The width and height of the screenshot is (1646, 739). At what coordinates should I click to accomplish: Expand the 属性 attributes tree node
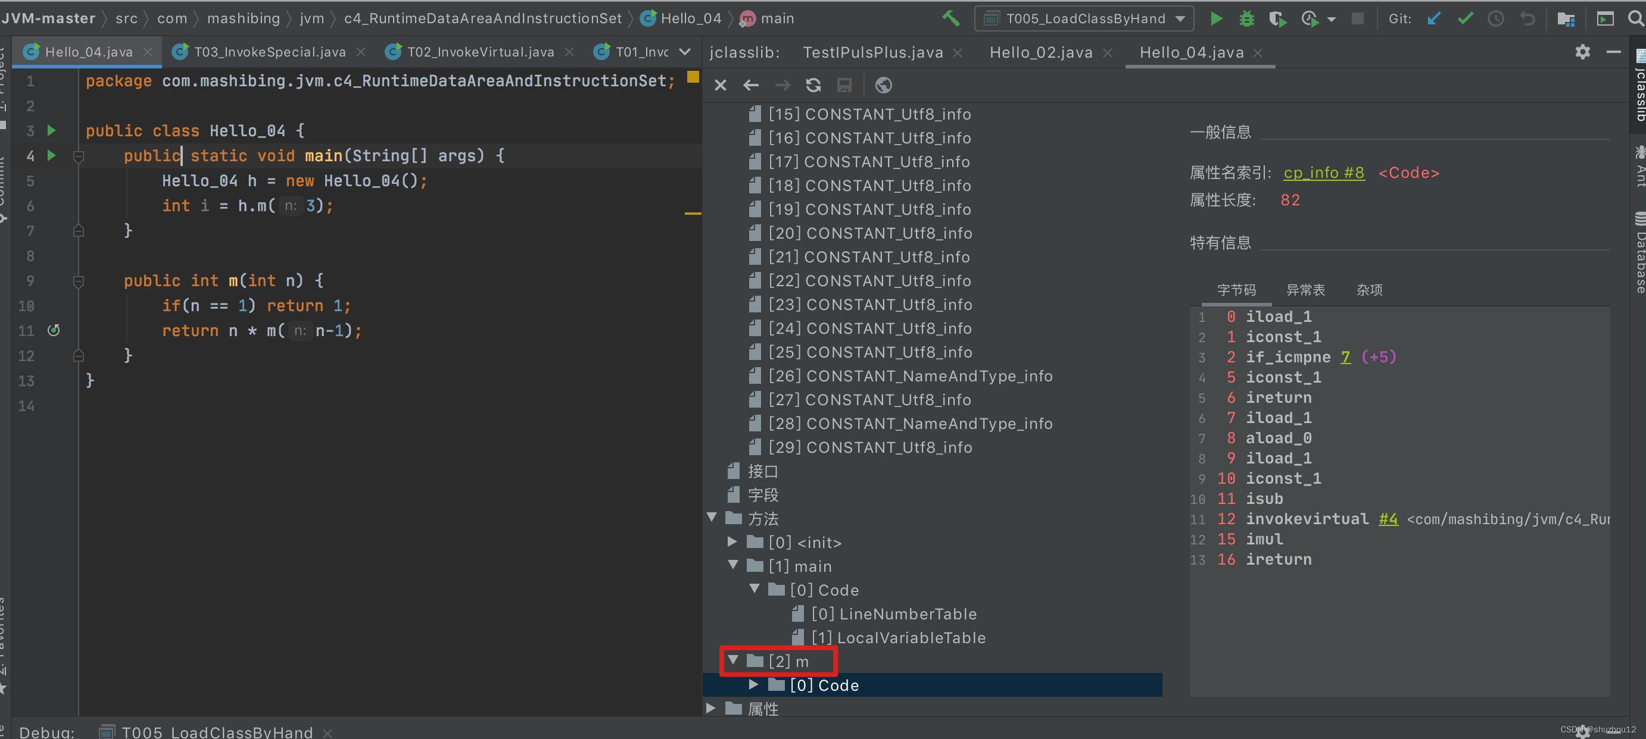(x=711, y=709)
